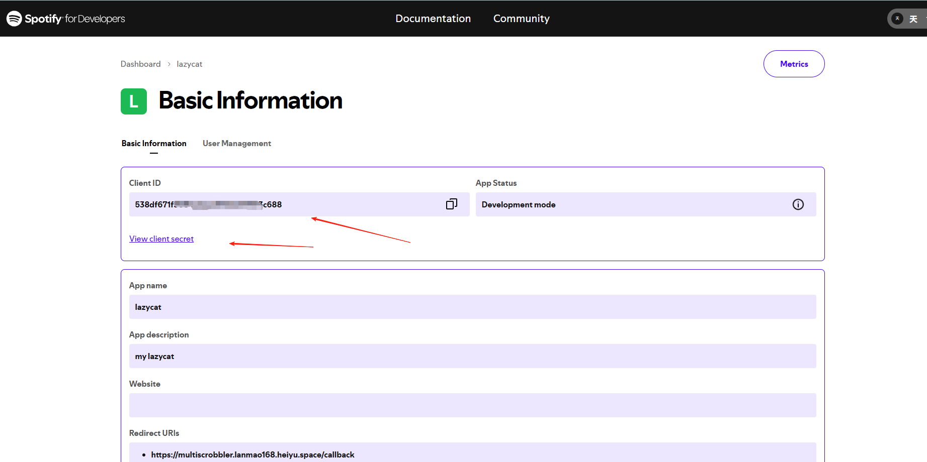Open the Metrics button
Viewport: 927px width, 462px height.
click(794, 64)
